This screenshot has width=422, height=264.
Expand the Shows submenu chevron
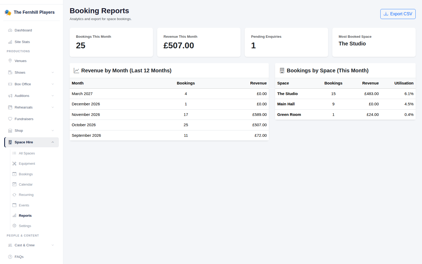coord(53,73)
